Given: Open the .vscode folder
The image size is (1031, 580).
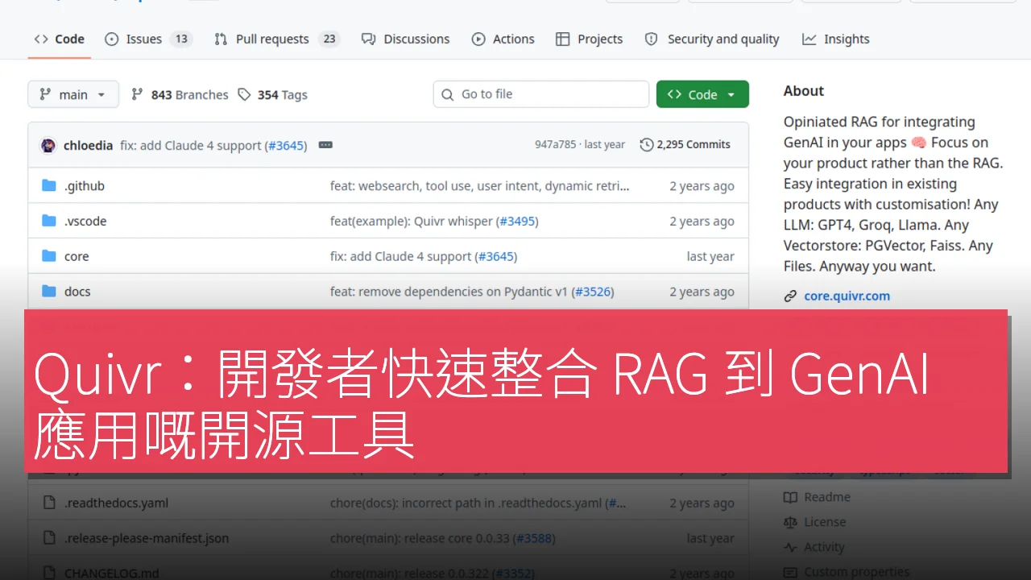Looking at the screenshot, I should coord(85,221).
